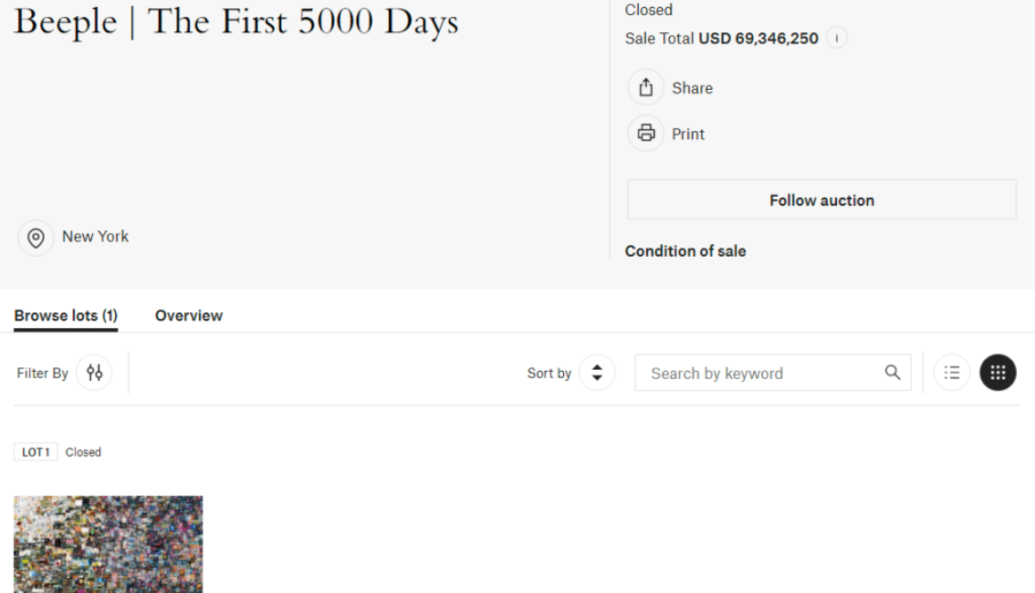Switch to list view
Viewport: 1035px width, 593px height.
click(952, 373)
